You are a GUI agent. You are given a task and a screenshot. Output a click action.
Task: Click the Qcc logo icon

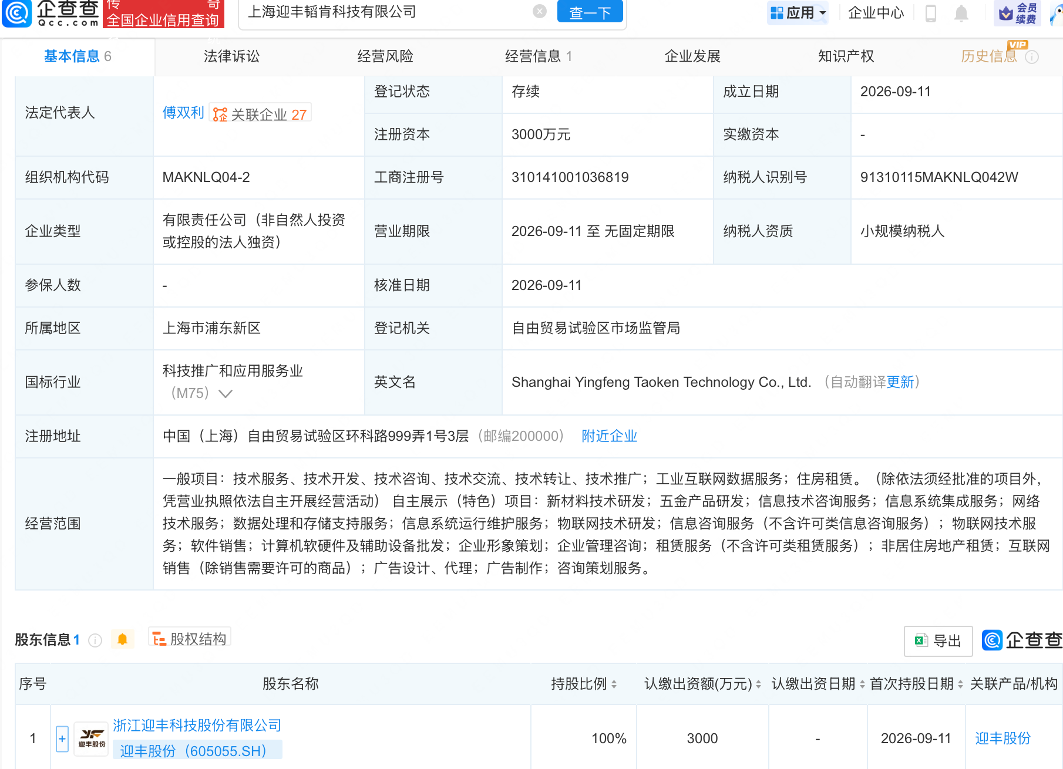pos(16,13)
